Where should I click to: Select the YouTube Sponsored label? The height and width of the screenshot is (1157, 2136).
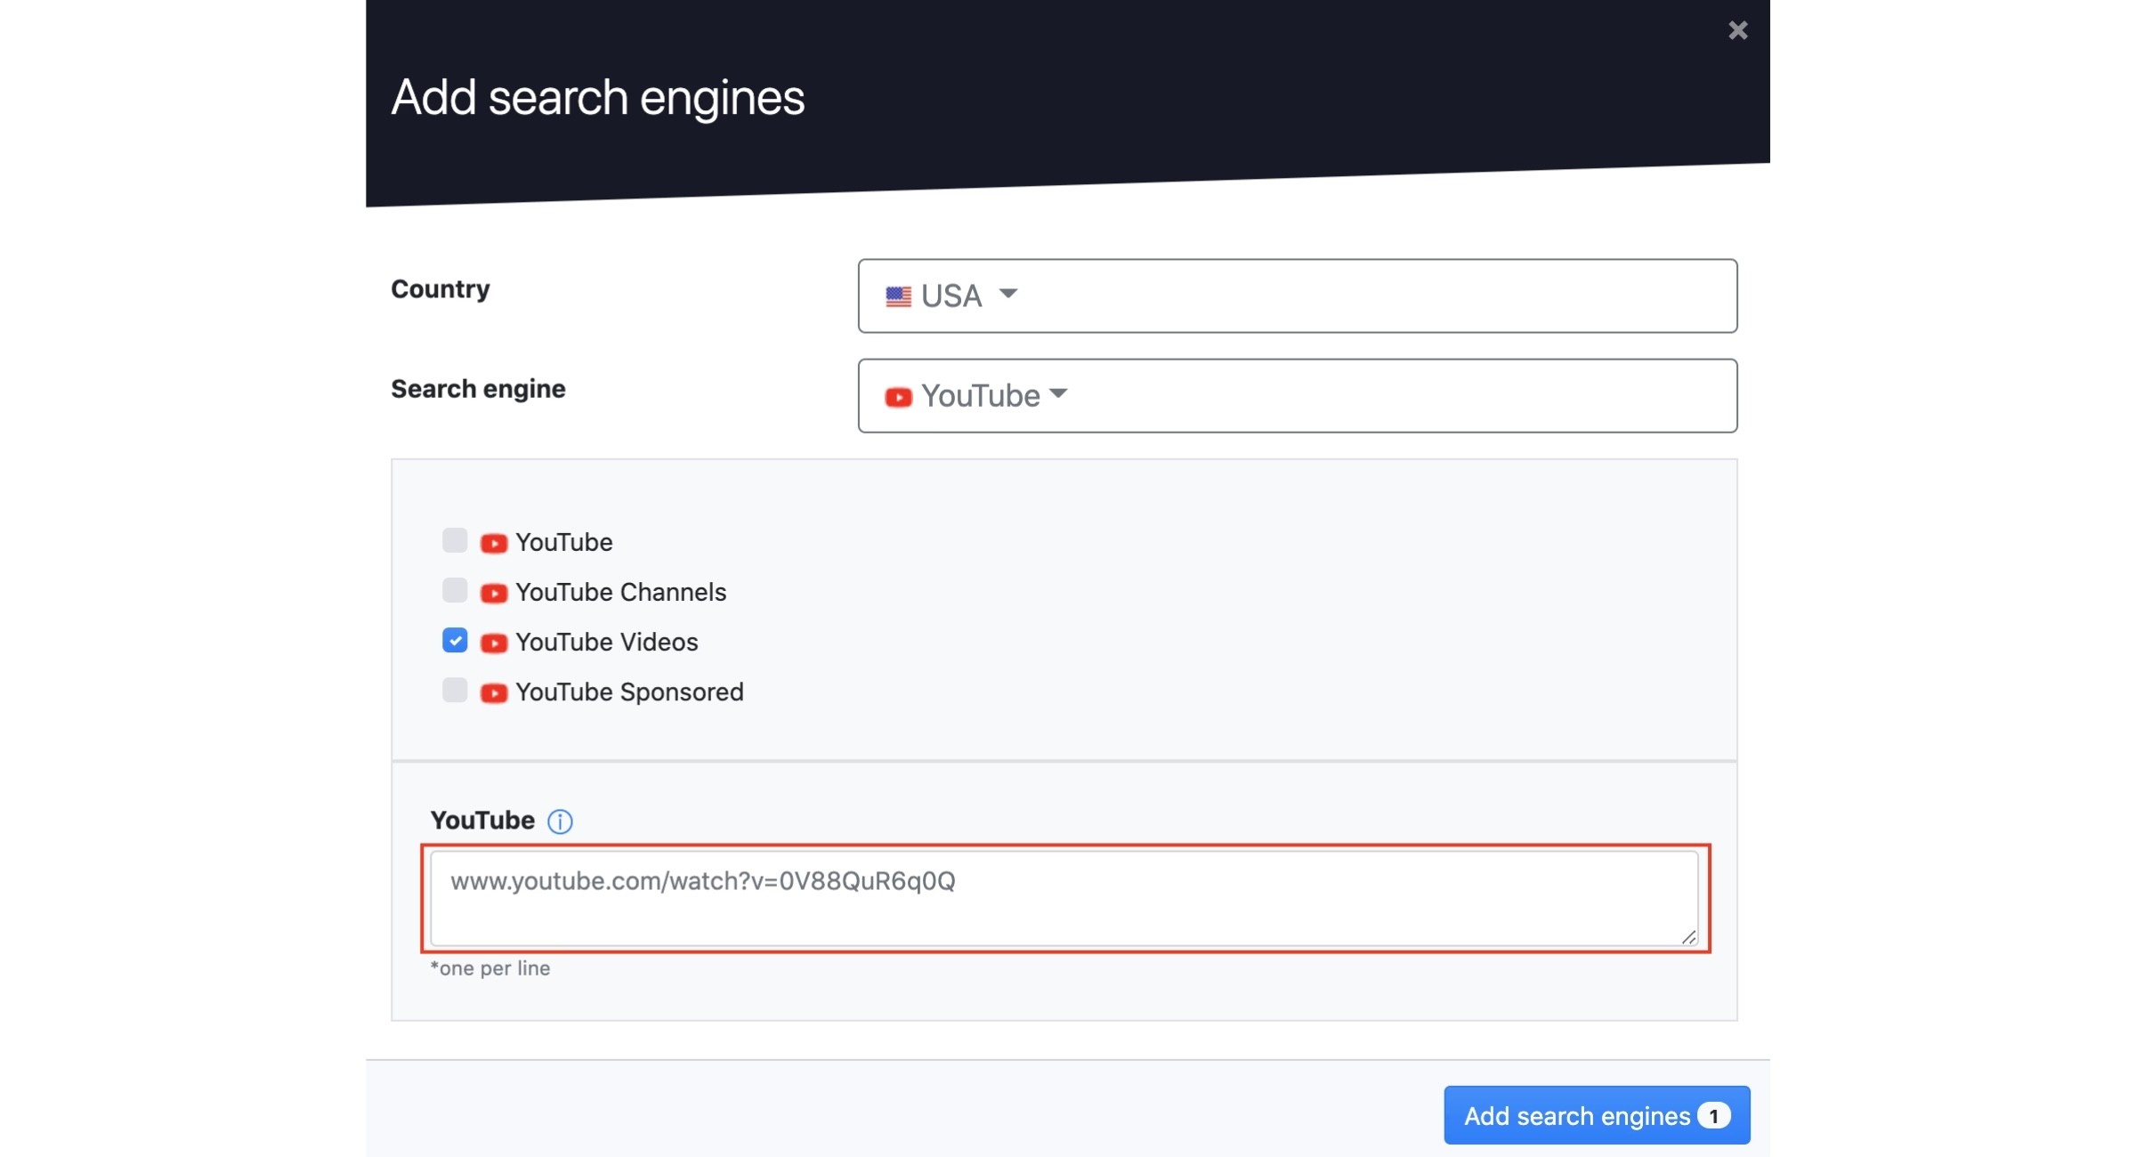(x=629, y=692)
